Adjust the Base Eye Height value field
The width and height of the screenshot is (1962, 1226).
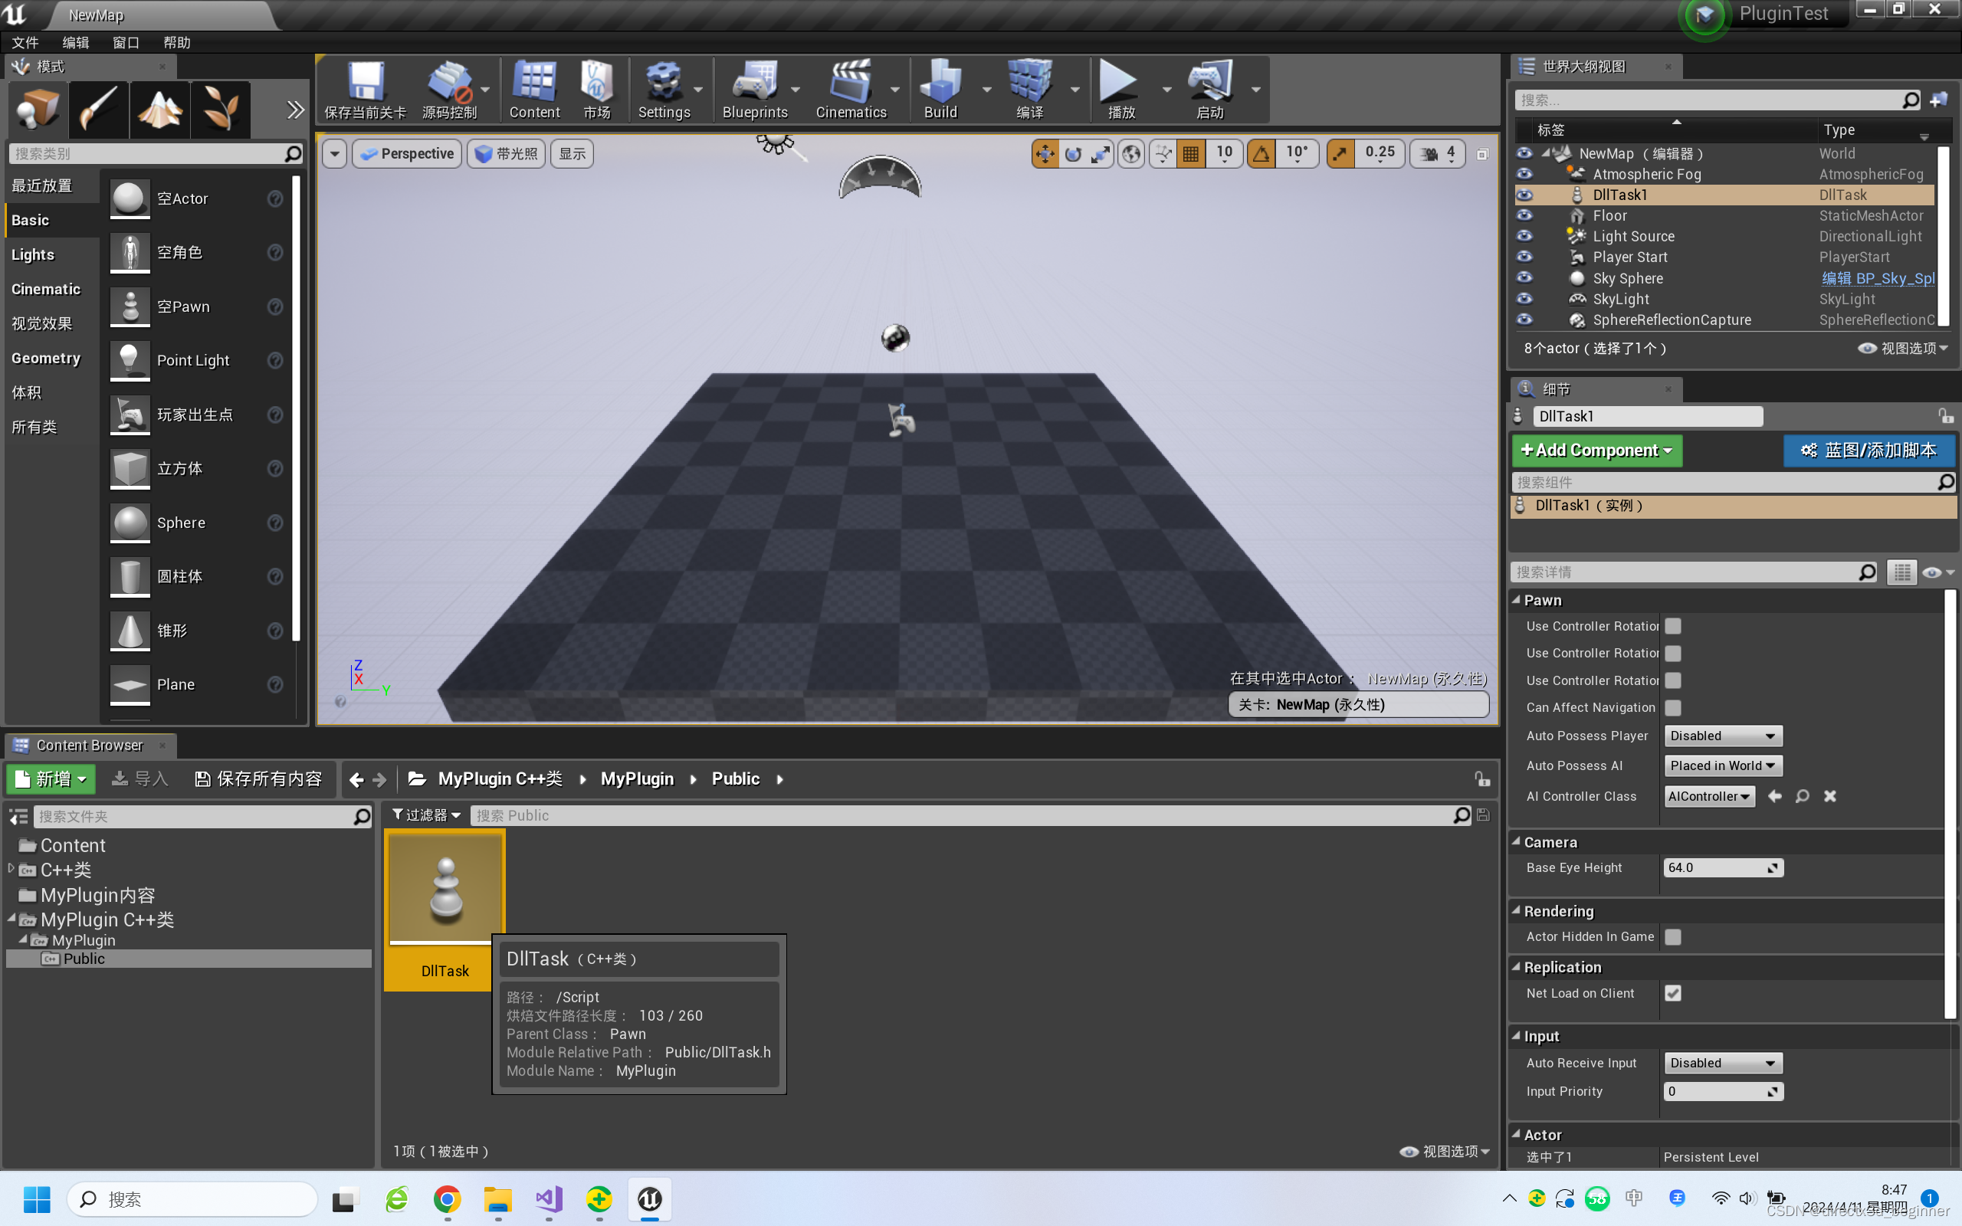tap(1722, 867)
